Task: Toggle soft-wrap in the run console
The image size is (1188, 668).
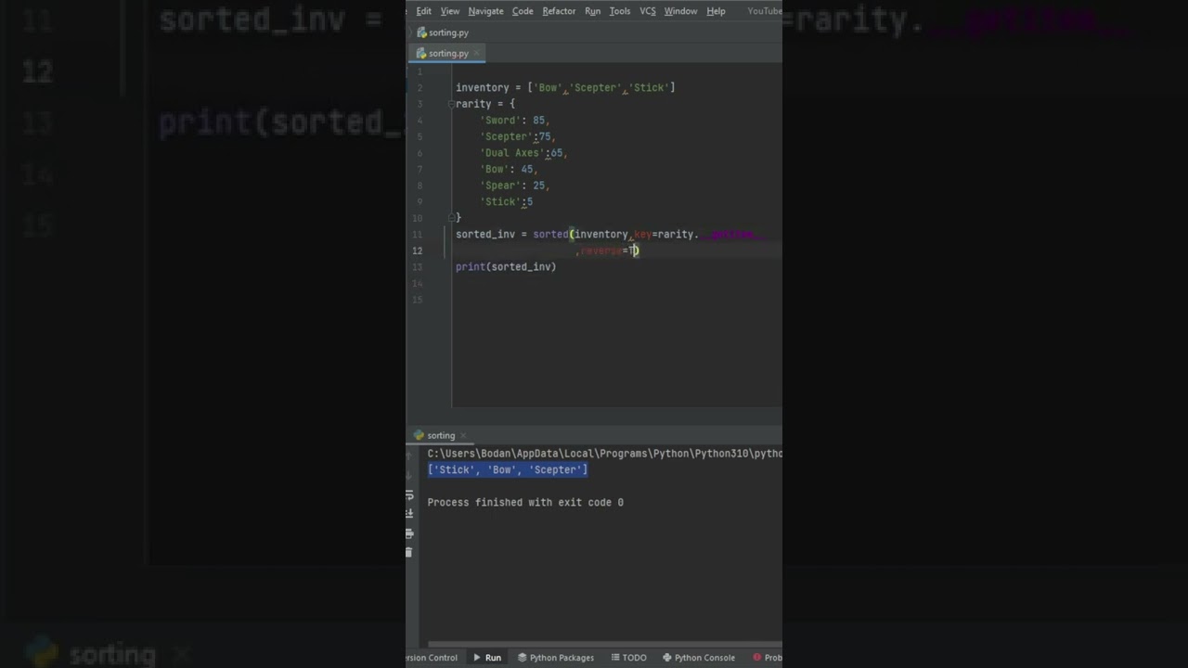Action: coord(409,496)
